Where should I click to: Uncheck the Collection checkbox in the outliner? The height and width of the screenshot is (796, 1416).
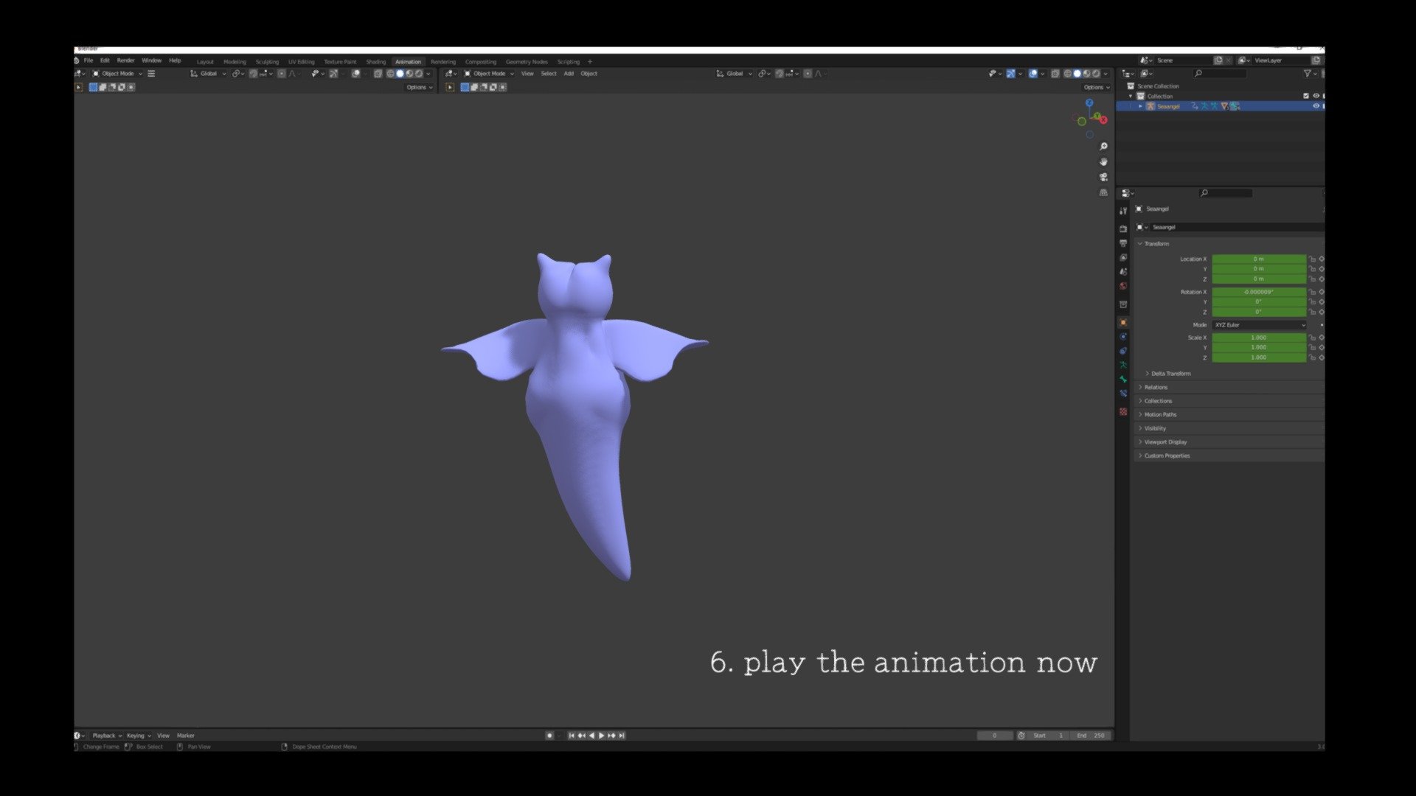pos(1306,96)
